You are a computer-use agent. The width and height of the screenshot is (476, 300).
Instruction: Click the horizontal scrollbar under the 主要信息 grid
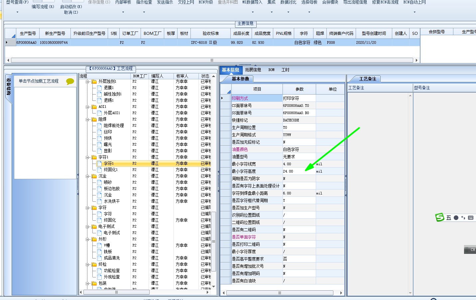click(212, 60)
